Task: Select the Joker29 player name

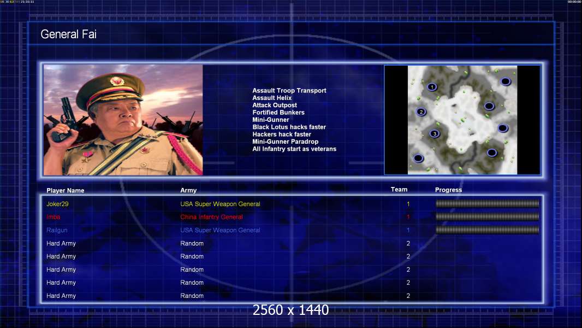Action: 57,204
